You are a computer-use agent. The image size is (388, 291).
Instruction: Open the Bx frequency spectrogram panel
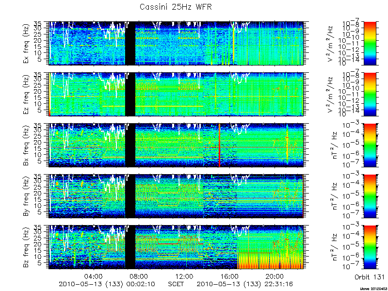click(x=176, y=145)
